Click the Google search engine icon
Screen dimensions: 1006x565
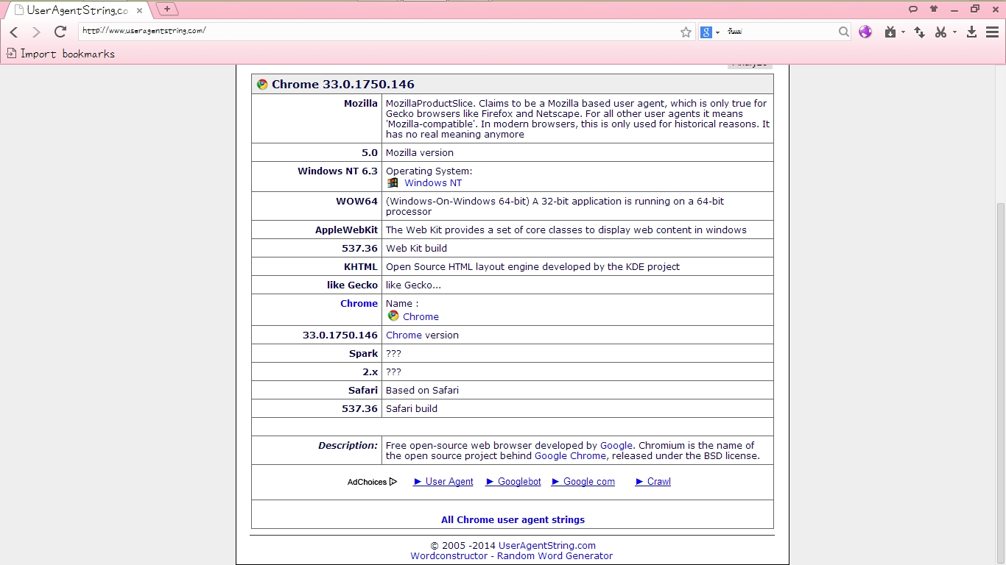[x=706, y=32]
